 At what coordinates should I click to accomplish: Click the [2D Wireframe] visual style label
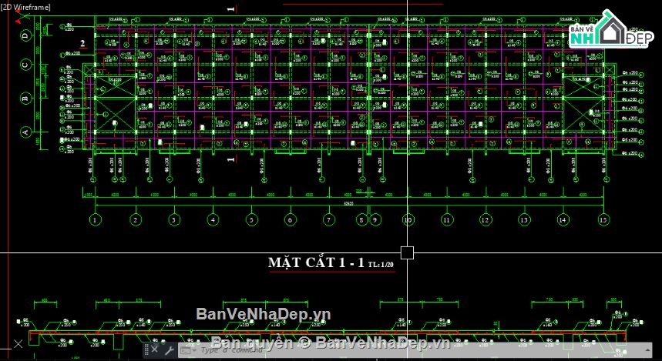[x=25, y=7]
